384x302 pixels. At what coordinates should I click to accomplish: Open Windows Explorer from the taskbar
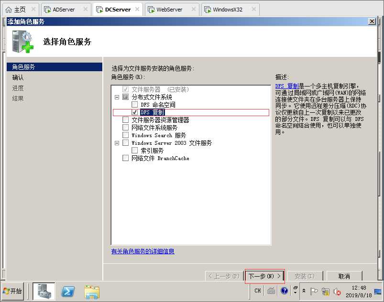(92, 291)
